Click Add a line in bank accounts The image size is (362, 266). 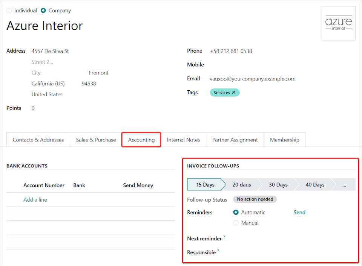pyautogui.click(x=35, y=200)
